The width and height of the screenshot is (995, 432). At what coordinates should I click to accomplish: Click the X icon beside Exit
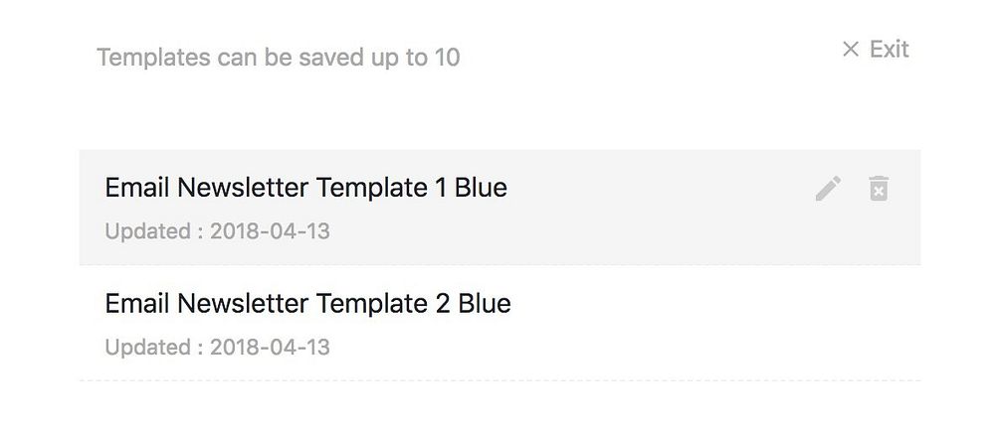(851, 49)
